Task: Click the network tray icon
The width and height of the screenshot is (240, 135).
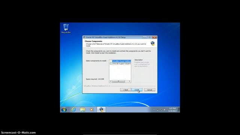Action: pyautogui.click(x=161, y=109)
